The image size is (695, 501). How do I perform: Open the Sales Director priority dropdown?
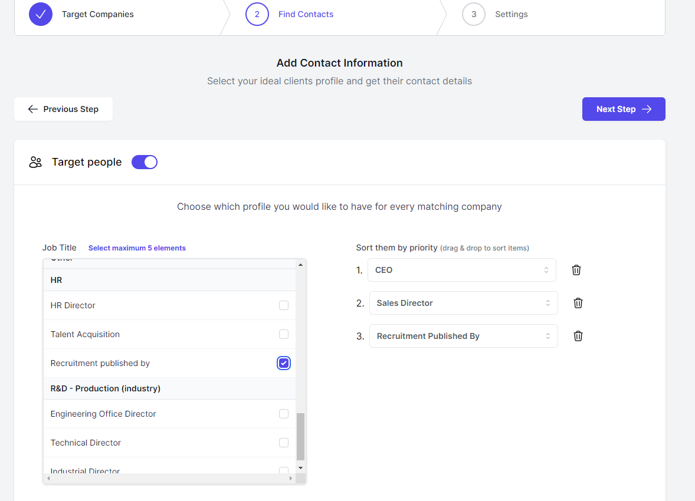point(464,303)
